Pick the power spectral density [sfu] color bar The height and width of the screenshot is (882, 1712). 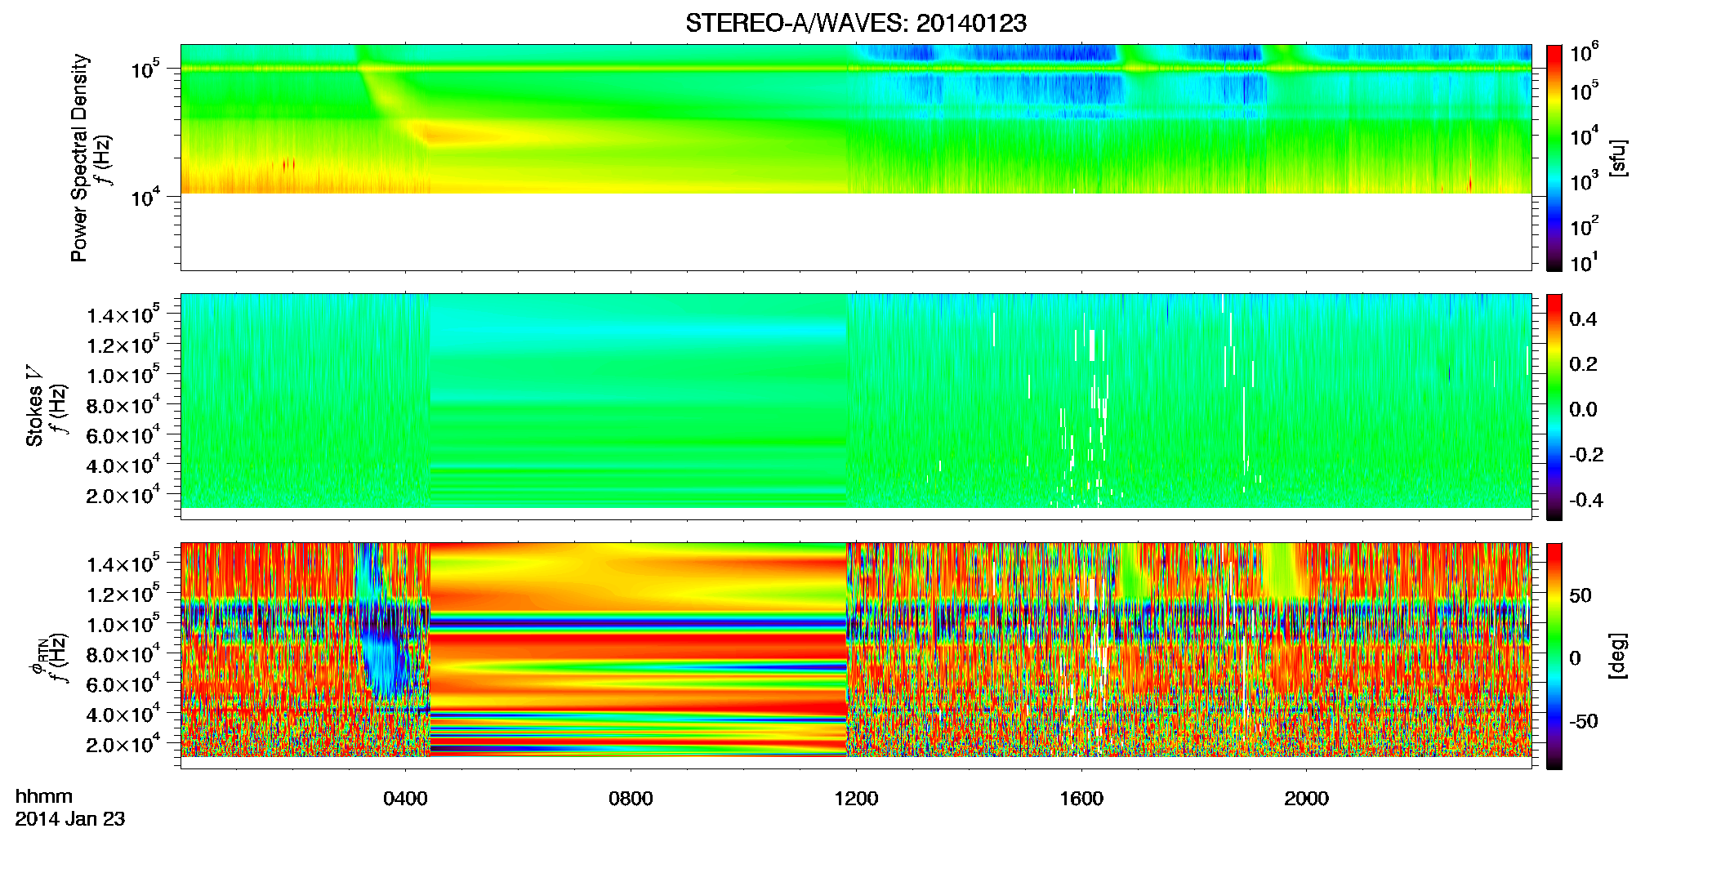[1554, 158]
